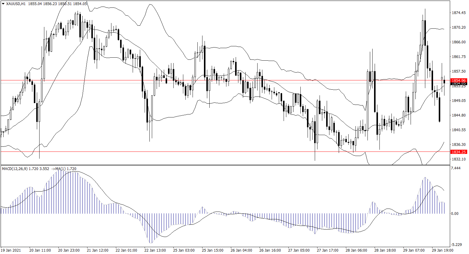Select the red 1834.25 price level tag

(459, 152)
